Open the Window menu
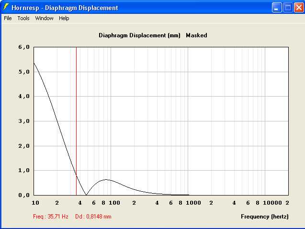This screenshot has height=229, width=305. click(45, 18)
